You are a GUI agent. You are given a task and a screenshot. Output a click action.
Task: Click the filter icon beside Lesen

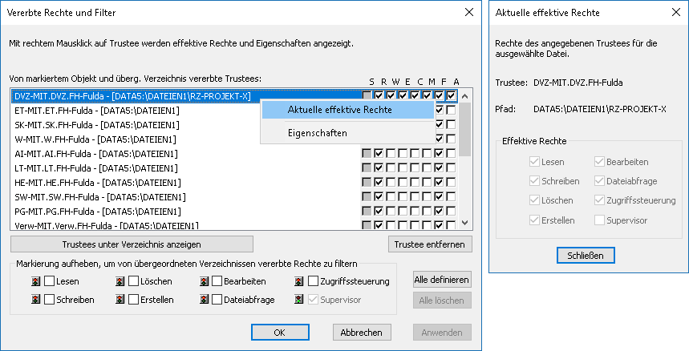point(35,281)
